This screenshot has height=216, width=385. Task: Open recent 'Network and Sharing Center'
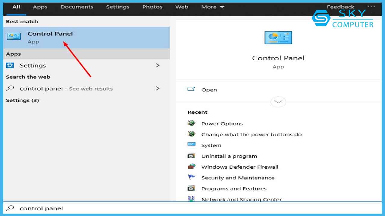click(x=242, y=199)
